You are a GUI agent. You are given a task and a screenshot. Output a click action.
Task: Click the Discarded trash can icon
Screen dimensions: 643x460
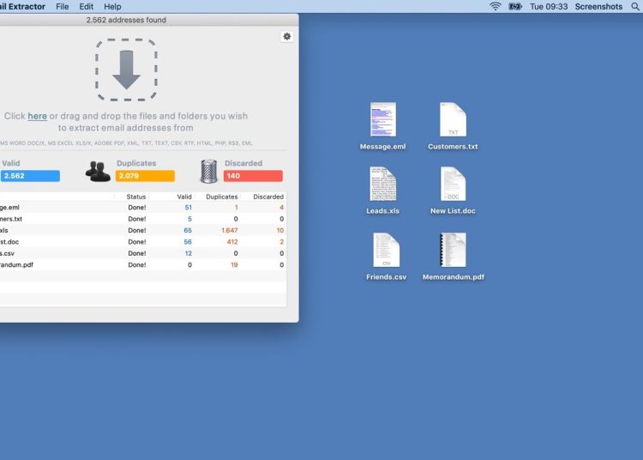click(x=209, y=171)
